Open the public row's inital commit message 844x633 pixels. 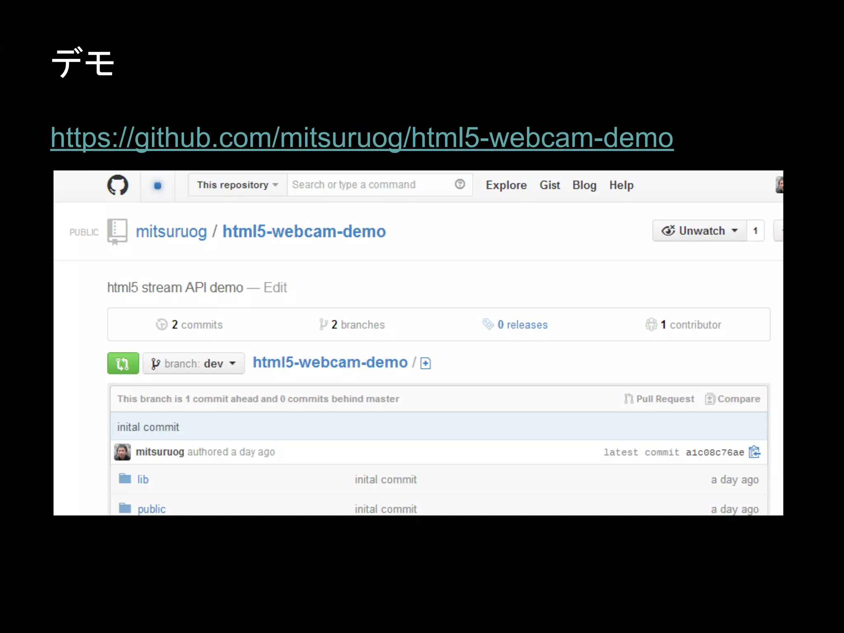[x=386, y=509]
